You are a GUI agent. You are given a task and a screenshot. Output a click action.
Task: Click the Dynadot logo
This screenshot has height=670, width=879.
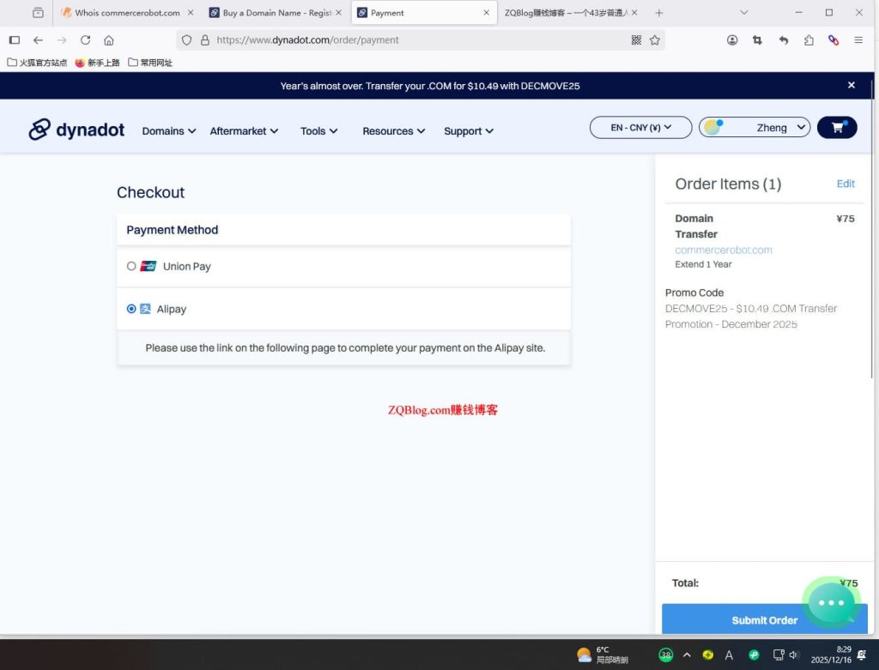pyautogui.click(x=76, y=130)
